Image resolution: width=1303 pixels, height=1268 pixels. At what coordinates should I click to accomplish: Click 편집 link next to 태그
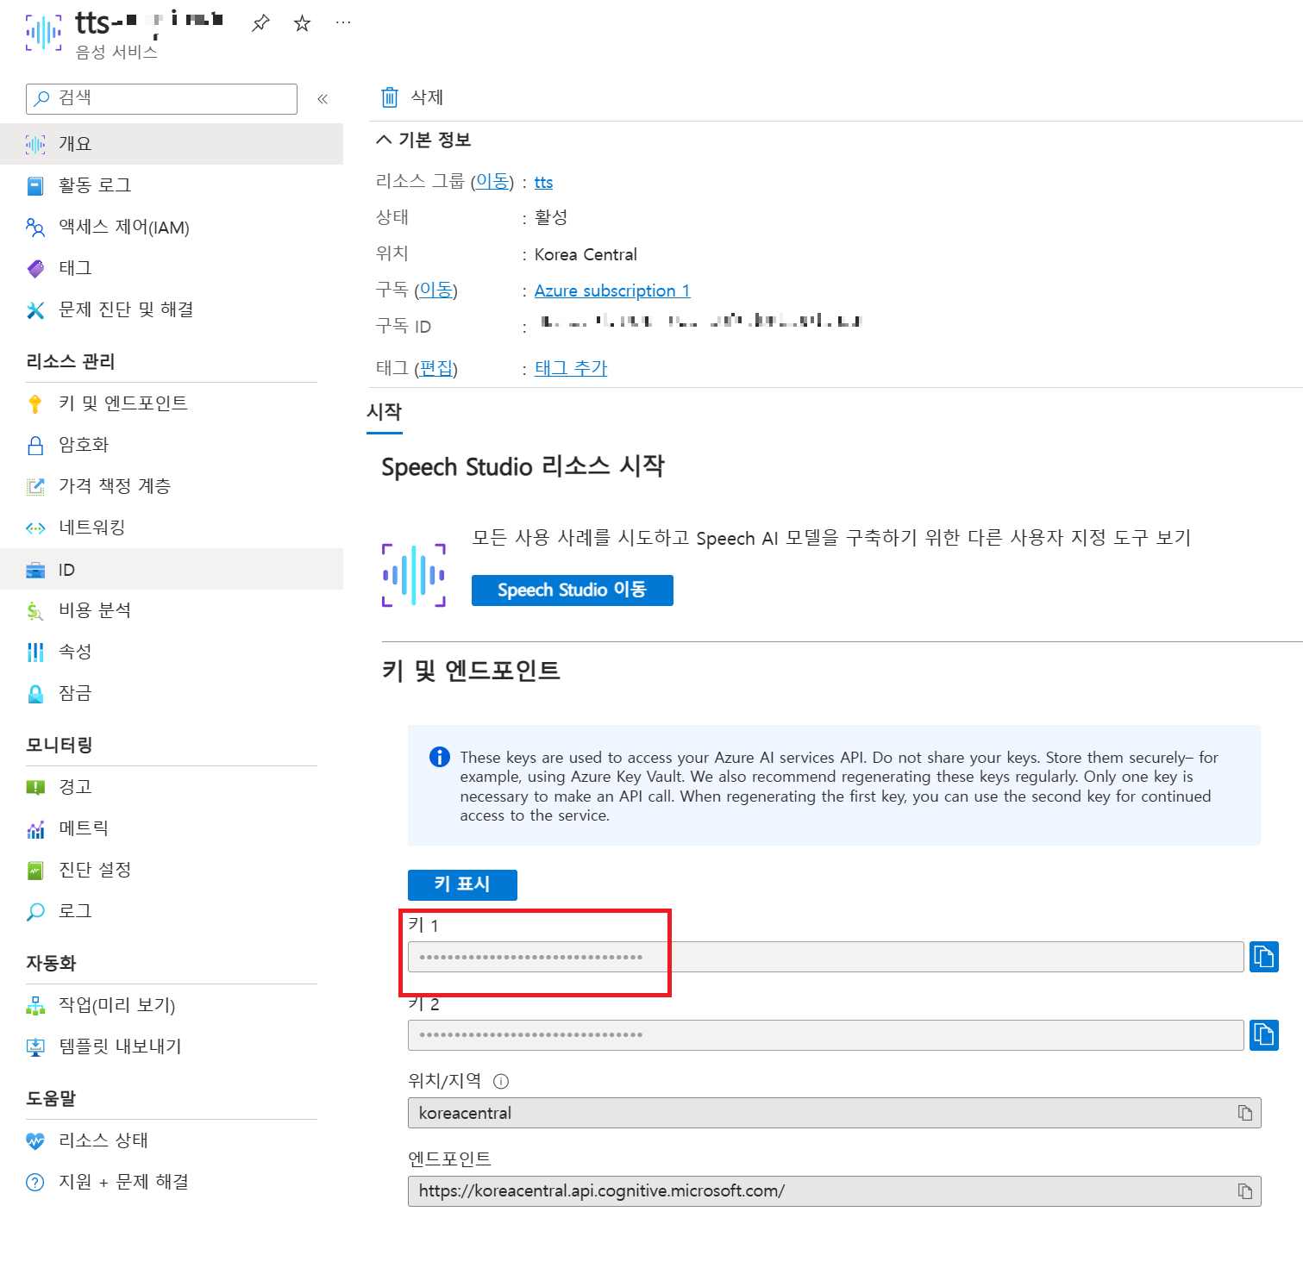[435, 368]
